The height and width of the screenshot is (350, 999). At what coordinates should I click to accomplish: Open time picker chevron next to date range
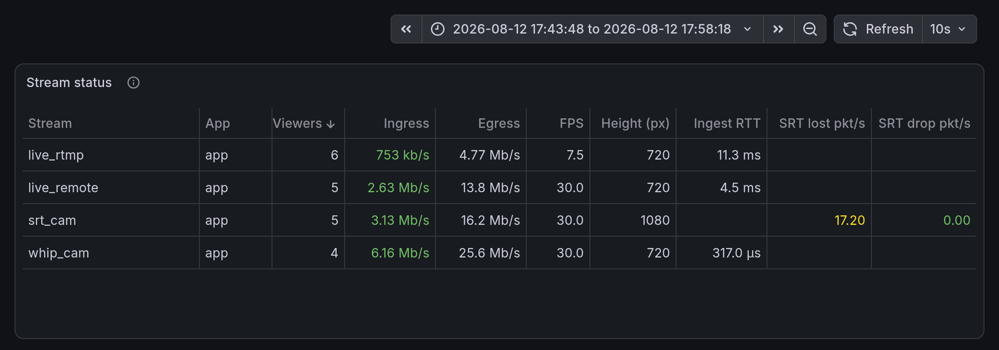(747, 29)
